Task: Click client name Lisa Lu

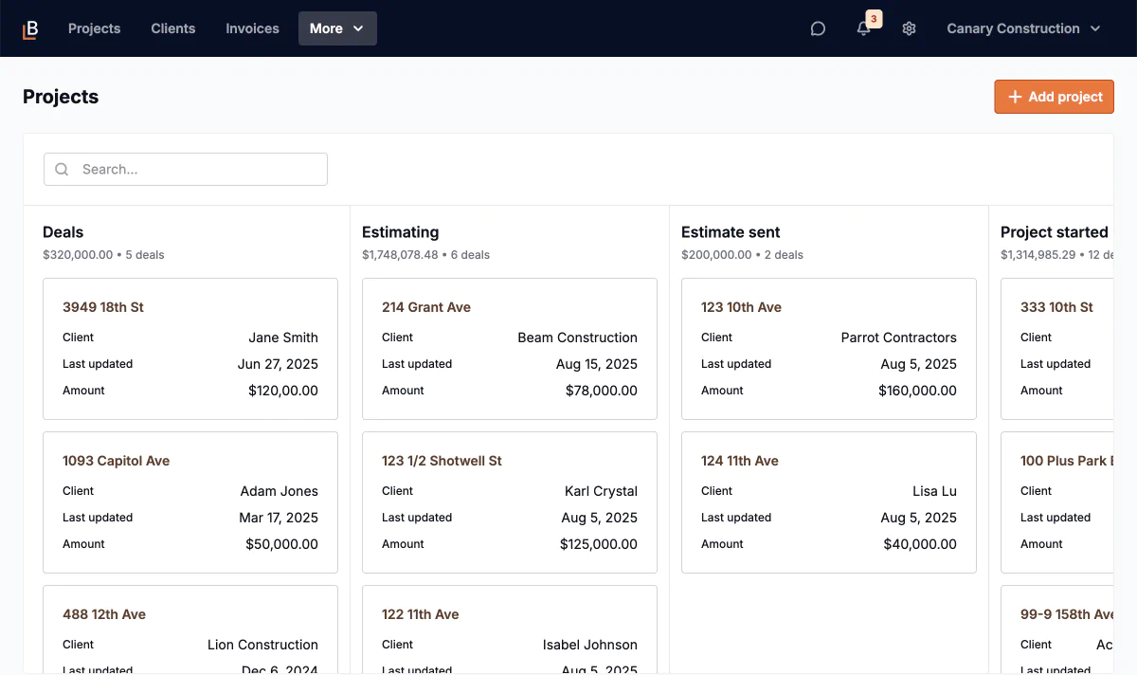Action: pos(935,491)
